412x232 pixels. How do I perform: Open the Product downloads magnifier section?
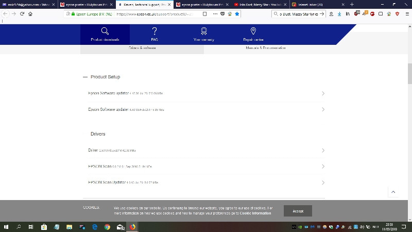click(105, 35)
